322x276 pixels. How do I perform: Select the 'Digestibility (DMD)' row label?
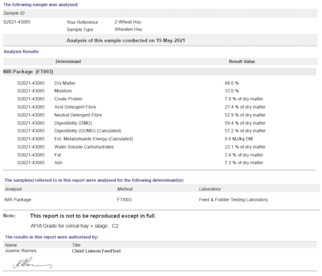pos(74,123)
